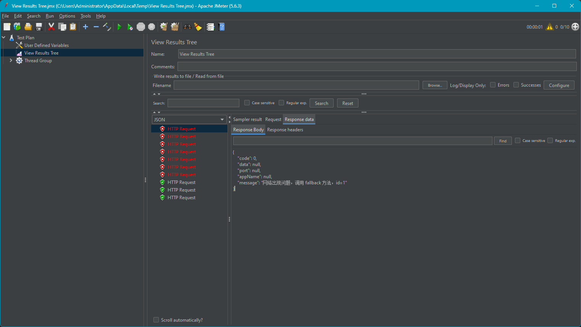The height and width of the screenshot is (327, 581).
Task: Collapse all nodes with the minus icon
Action: click(x=96, y=27)
